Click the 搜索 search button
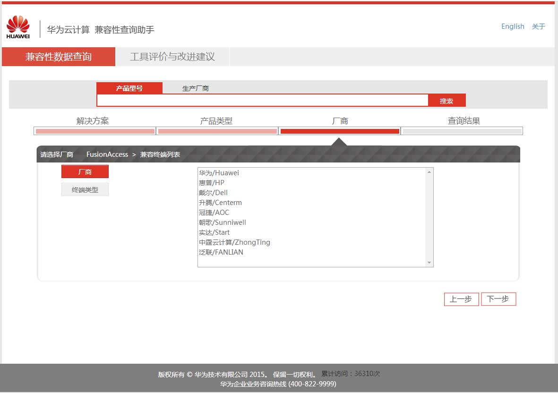The width and height of the screenshot is (558, 393). point(446,101)
